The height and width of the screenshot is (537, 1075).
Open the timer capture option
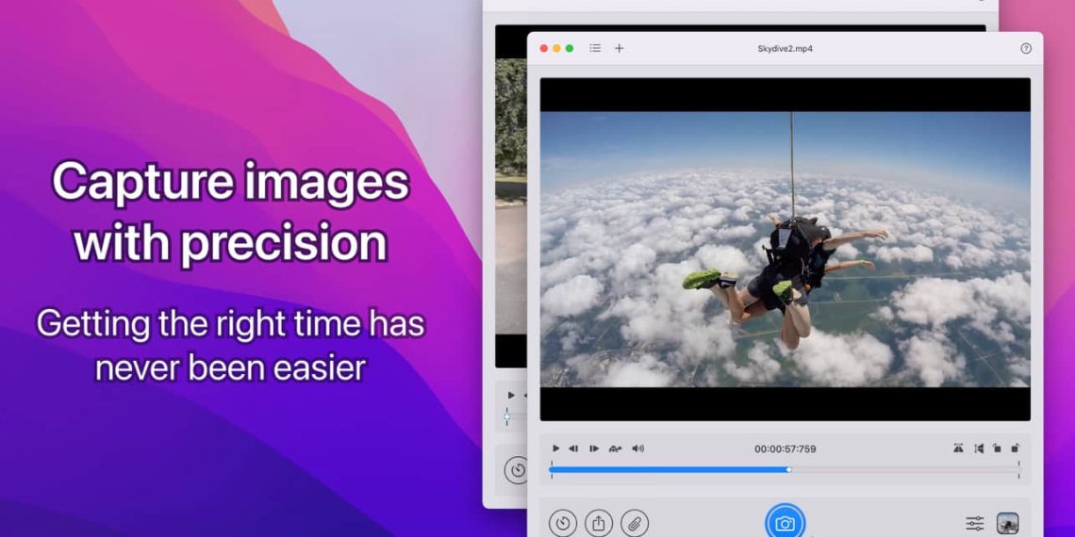coord(563,523)
